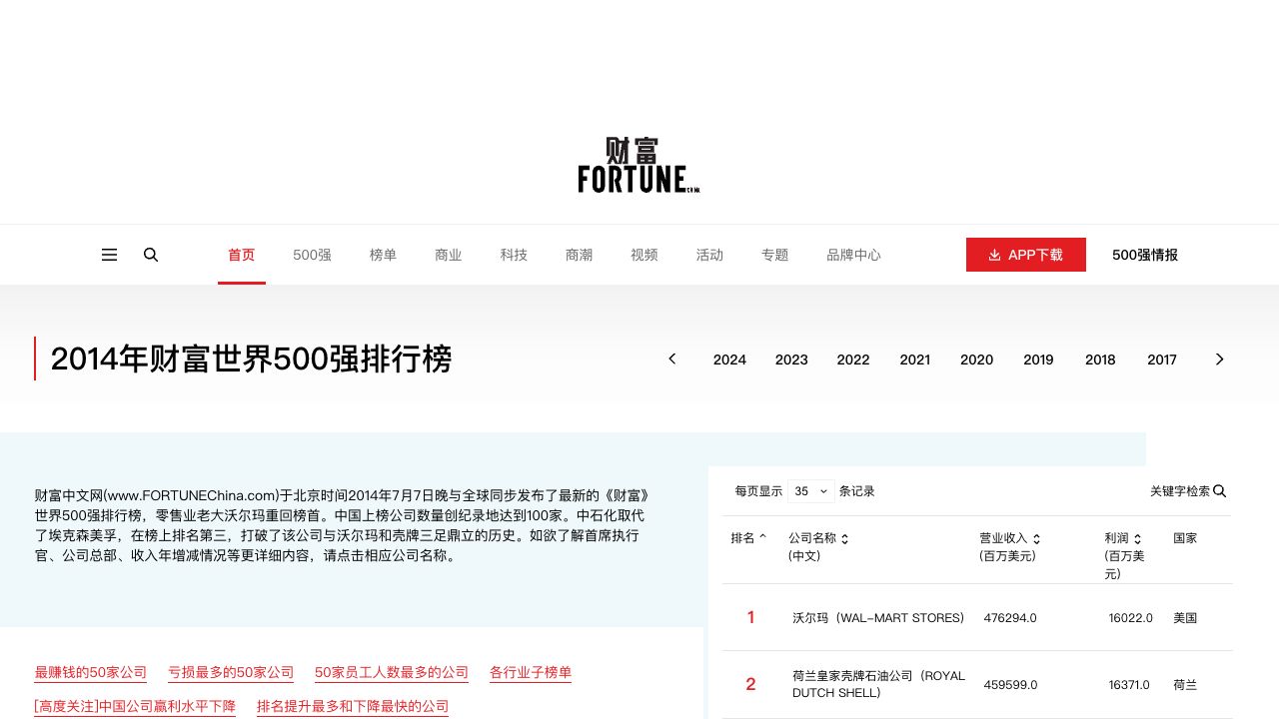
Task: Click previous years left arrow
Action: 672,359
